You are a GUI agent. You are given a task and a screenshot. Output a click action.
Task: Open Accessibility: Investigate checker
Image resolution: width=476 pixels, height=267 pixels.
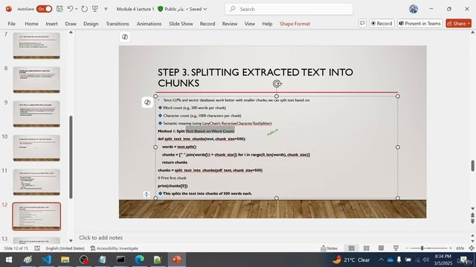pos(114,248)
